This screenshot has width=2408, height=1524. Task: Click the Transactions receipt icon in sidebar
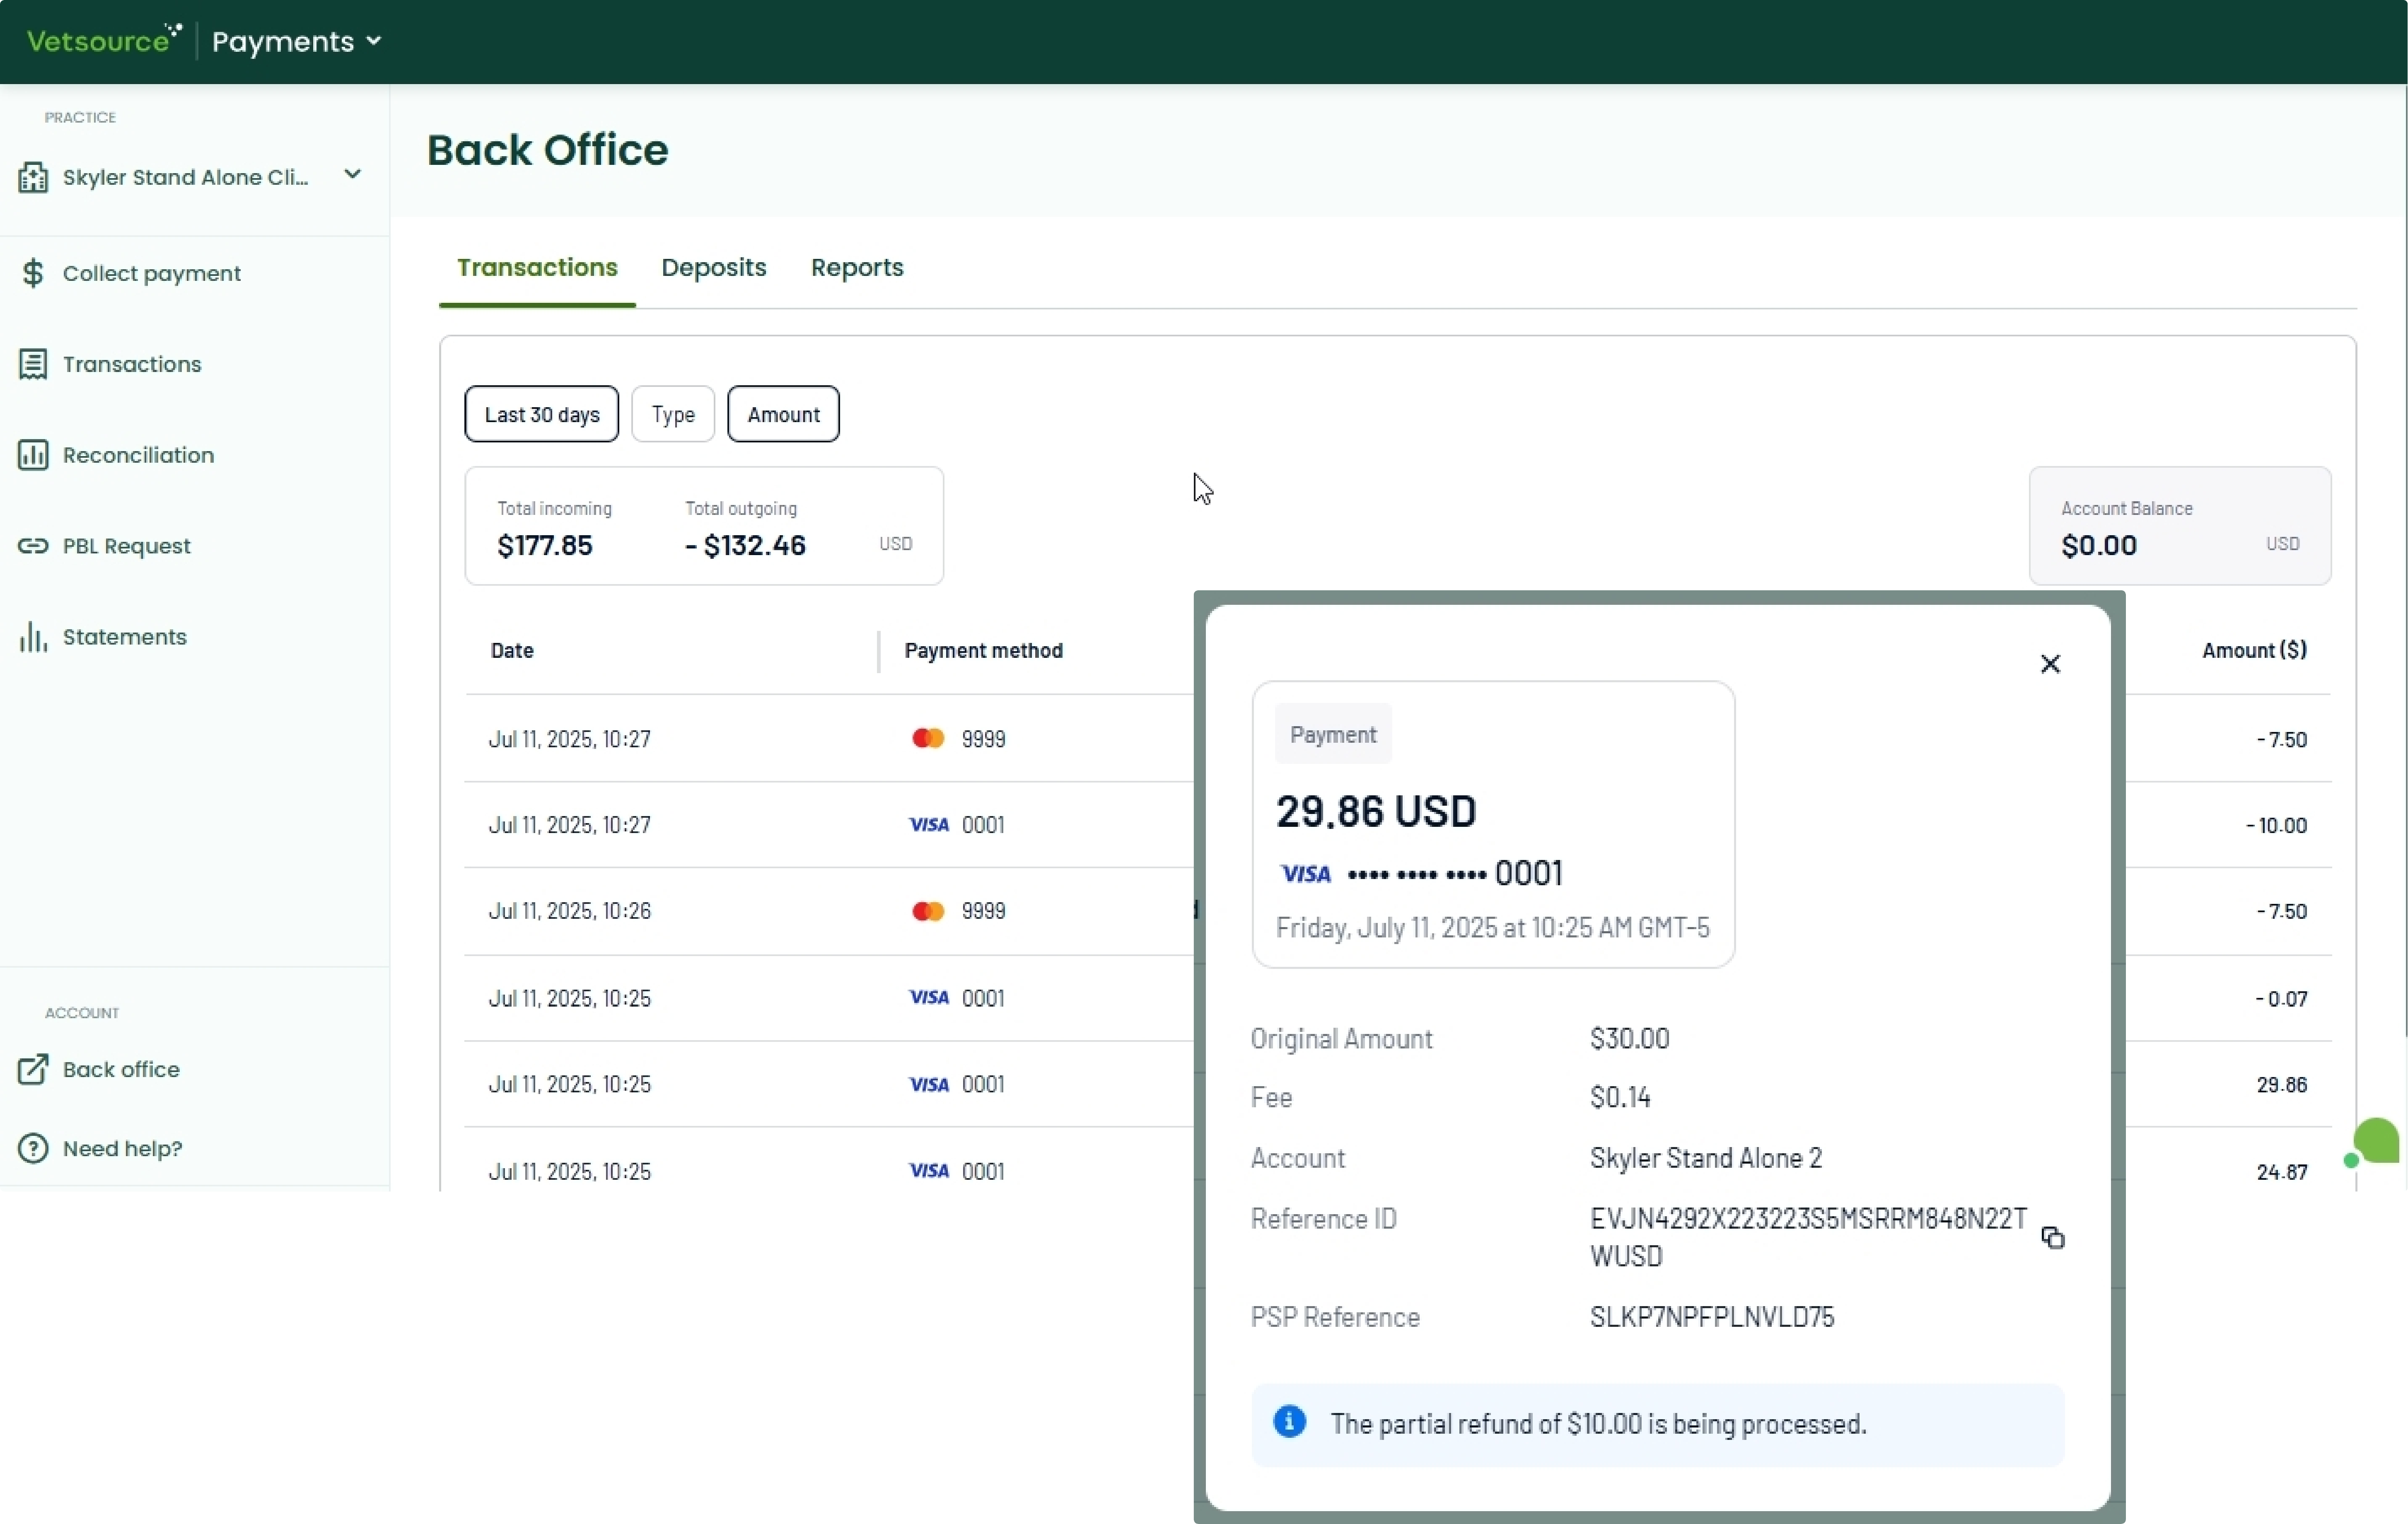point(33,364)
